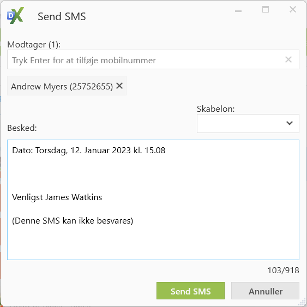This screenshot has height=307, width=307.
Task: Close the Send SMS dialog
Action: (x=293, y=9)
